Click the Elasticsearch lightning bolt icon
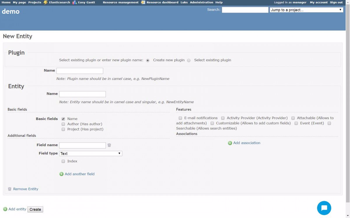350x218 pixels. pyautogui.click(x=45, y=2)
